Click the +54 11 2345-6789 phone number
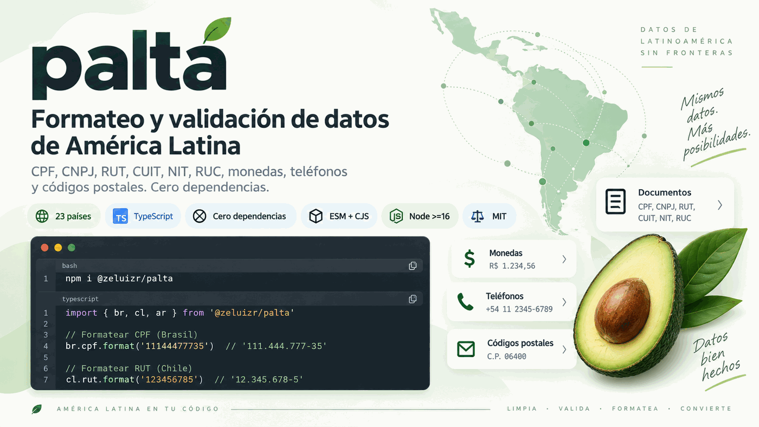Image resolution: width=759 pixels, height=427 pixels. pos(519,309)
